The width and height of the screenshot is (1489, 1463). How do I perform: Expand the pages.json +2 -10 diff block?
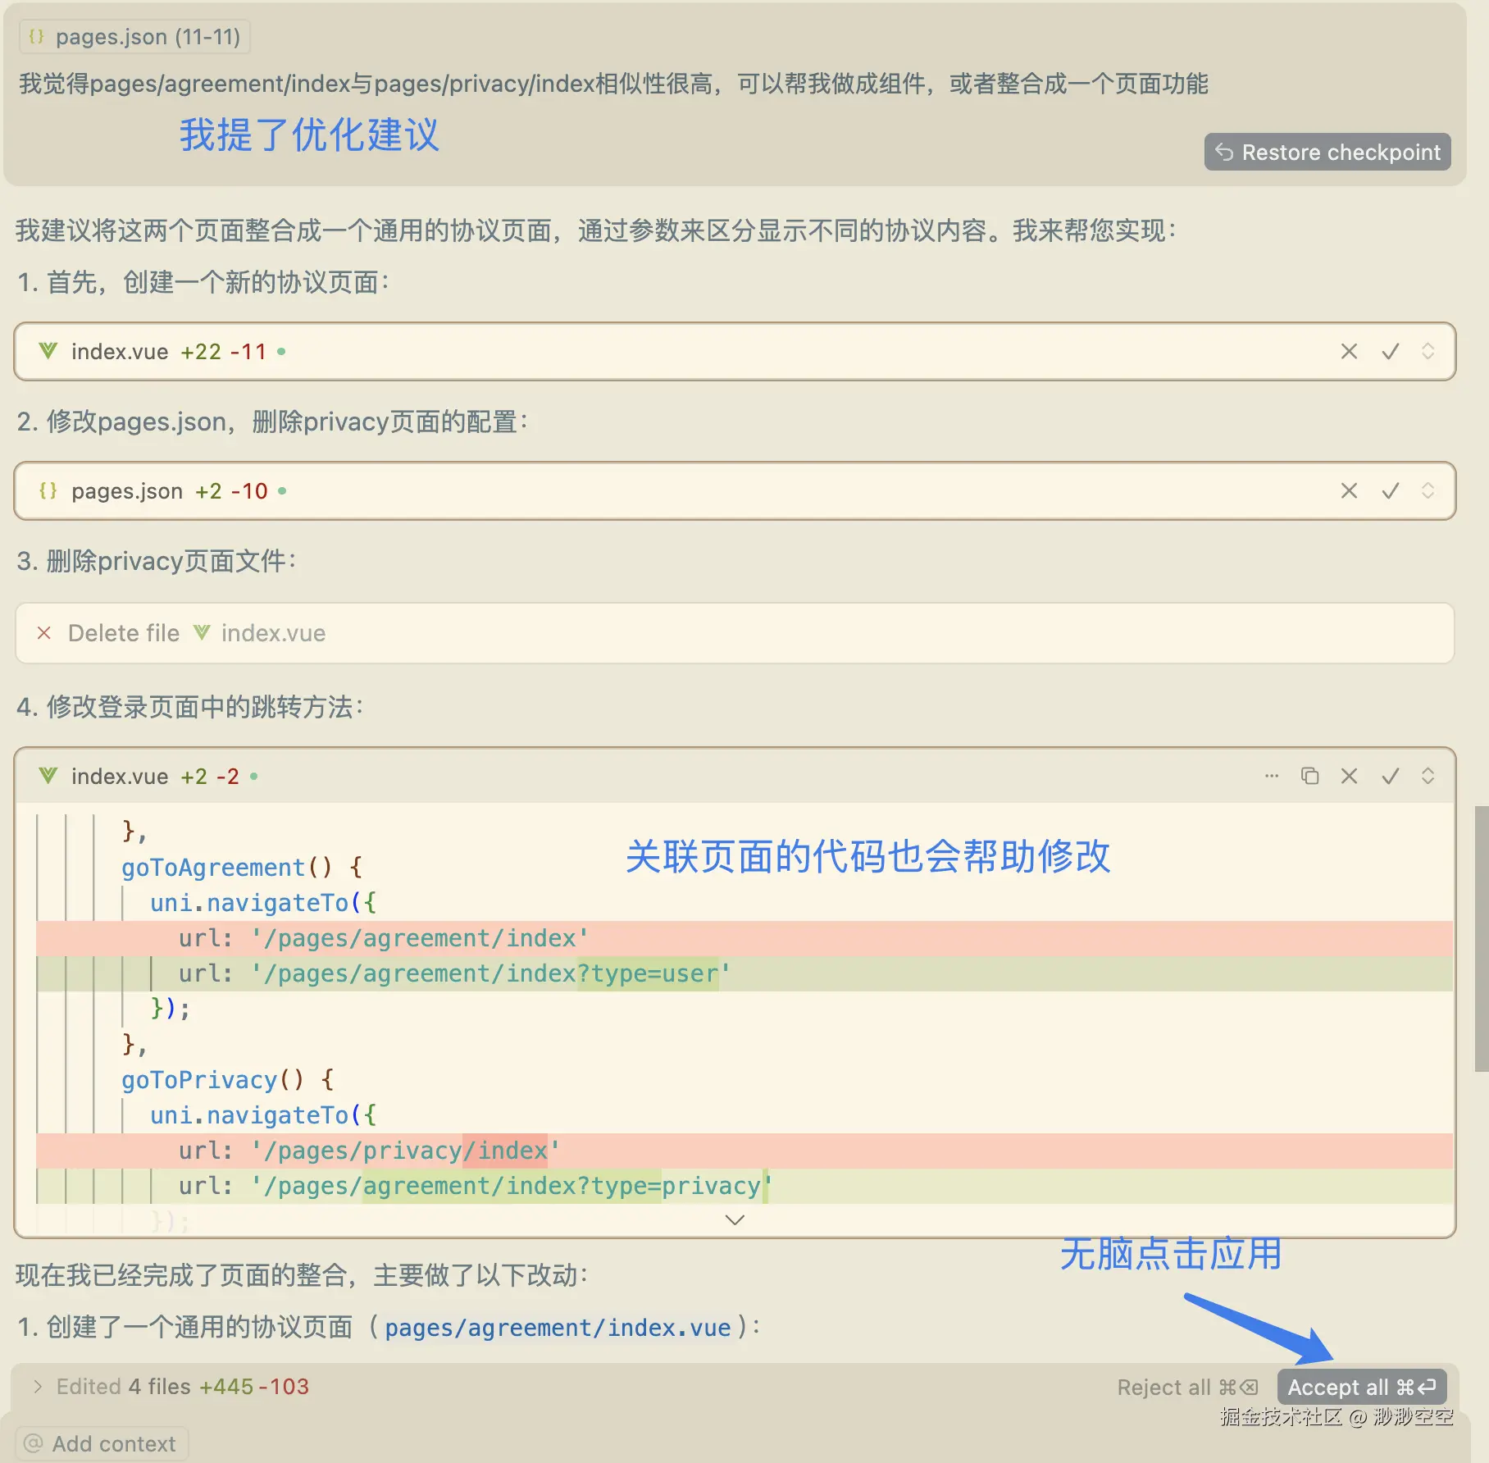[1428, 491]
